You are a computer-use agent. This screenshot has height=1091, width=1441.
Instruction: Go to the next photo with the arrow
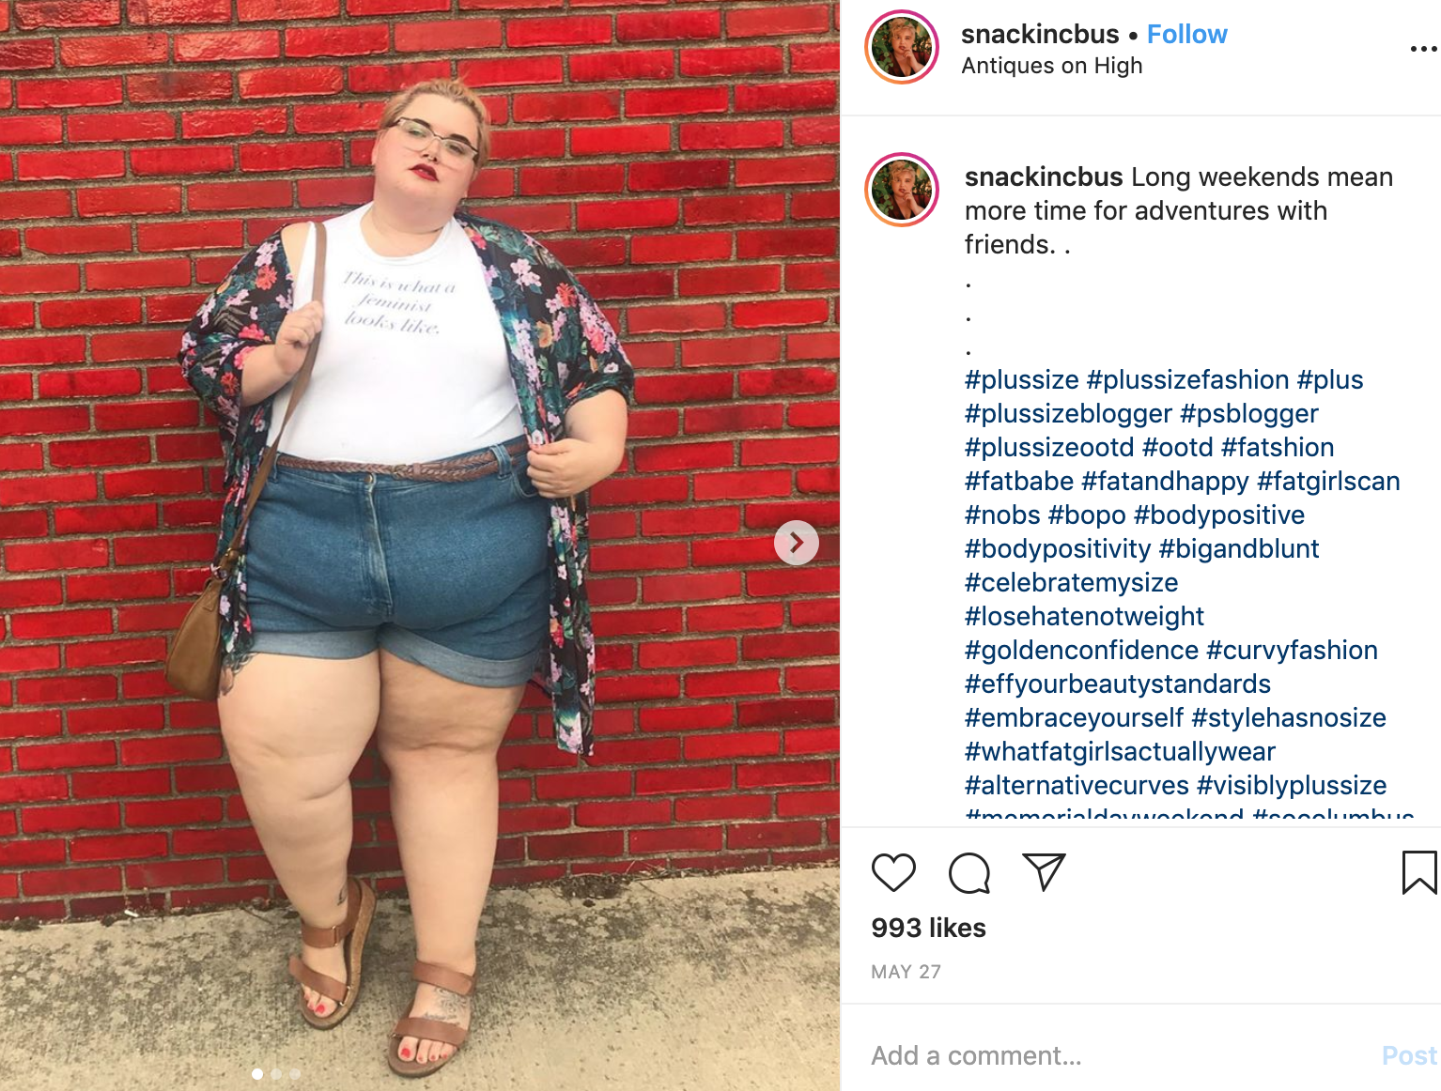pyautogui.click(x=797, y=543)
